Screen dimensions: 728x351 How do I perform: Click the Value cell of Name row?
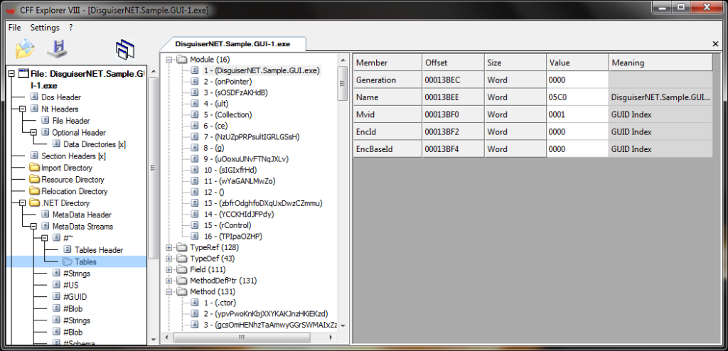click(577, 97)
